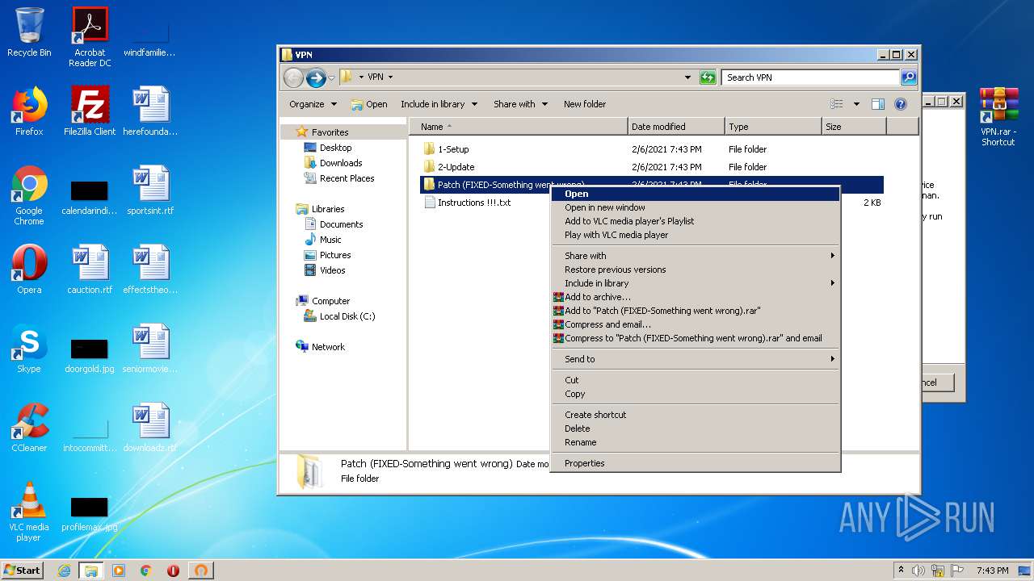Image resolution: width=1034 pixels, height=581 pixels.
Task: Click Opera icon in taskbar
Action: (x=173, y=571)
